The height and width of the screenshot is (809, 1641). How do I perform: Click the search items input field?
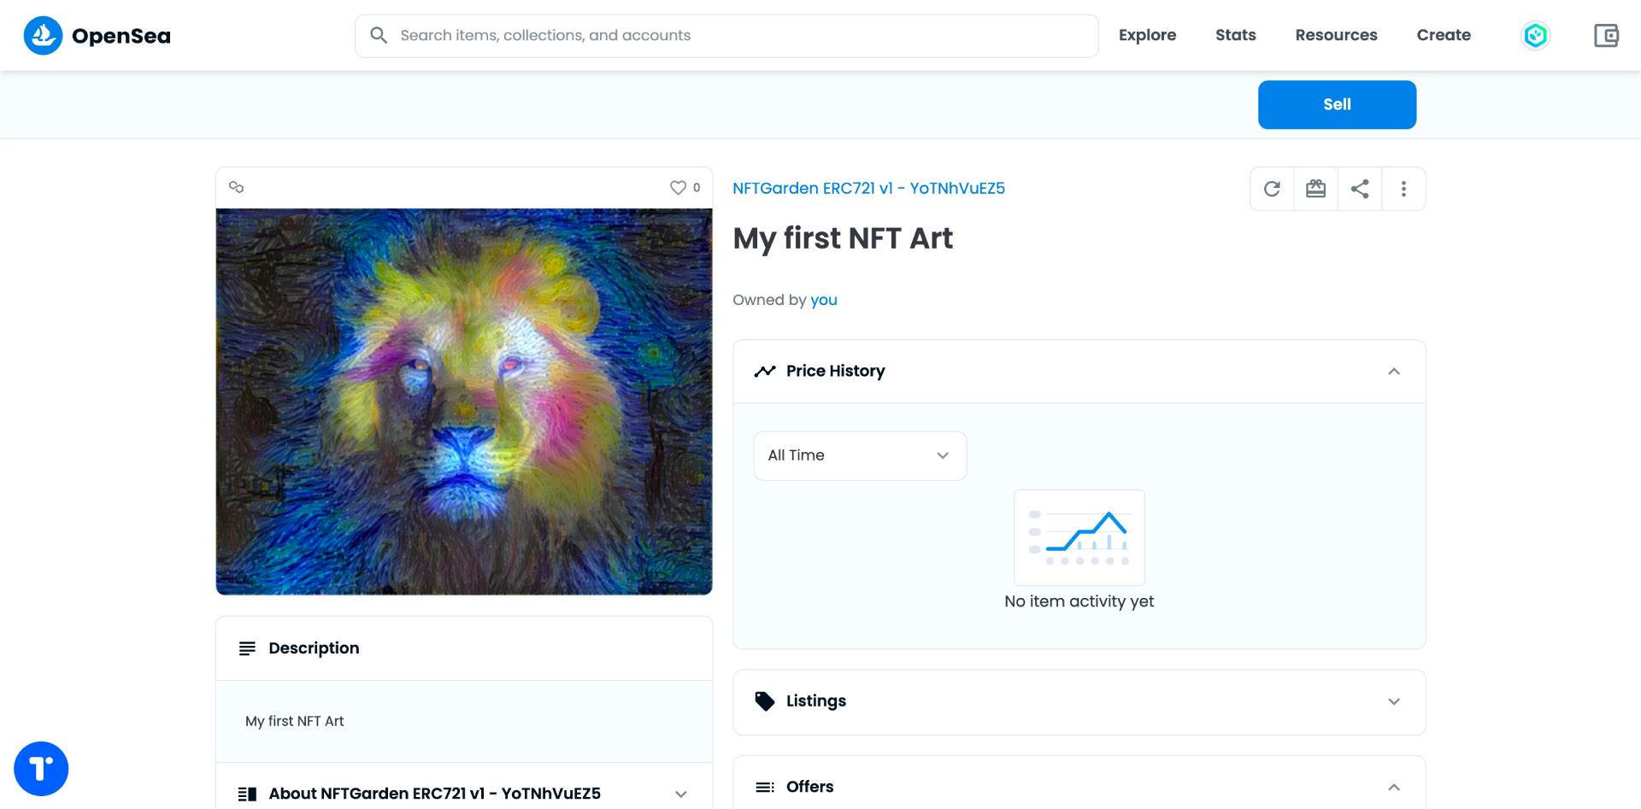(x=726, y=35)
